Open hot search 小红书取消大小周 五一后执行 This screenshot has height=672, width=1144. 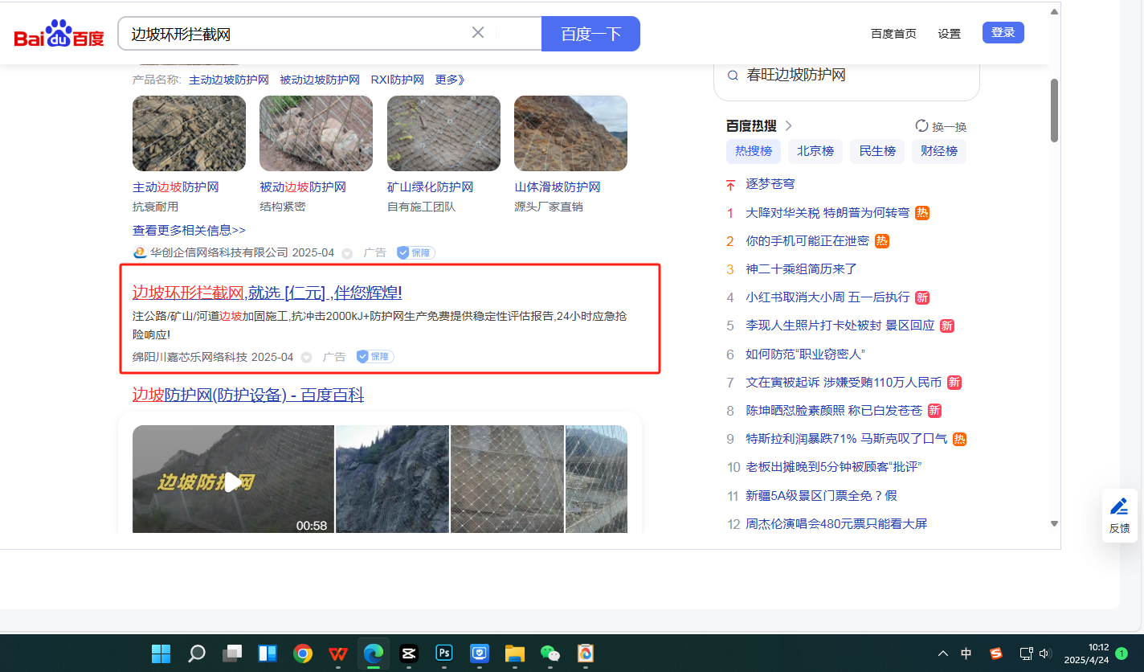pyautogui.click(x=827, y=297)
